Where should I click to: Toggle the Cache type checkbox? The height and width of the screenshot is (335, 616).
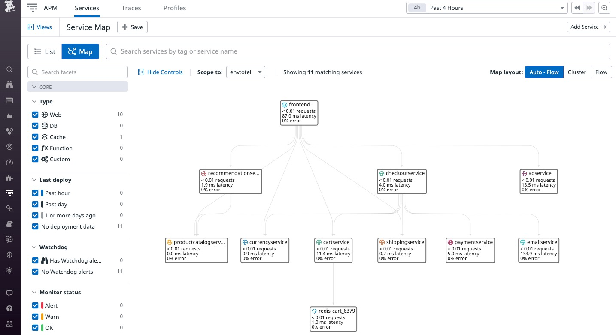35,137
